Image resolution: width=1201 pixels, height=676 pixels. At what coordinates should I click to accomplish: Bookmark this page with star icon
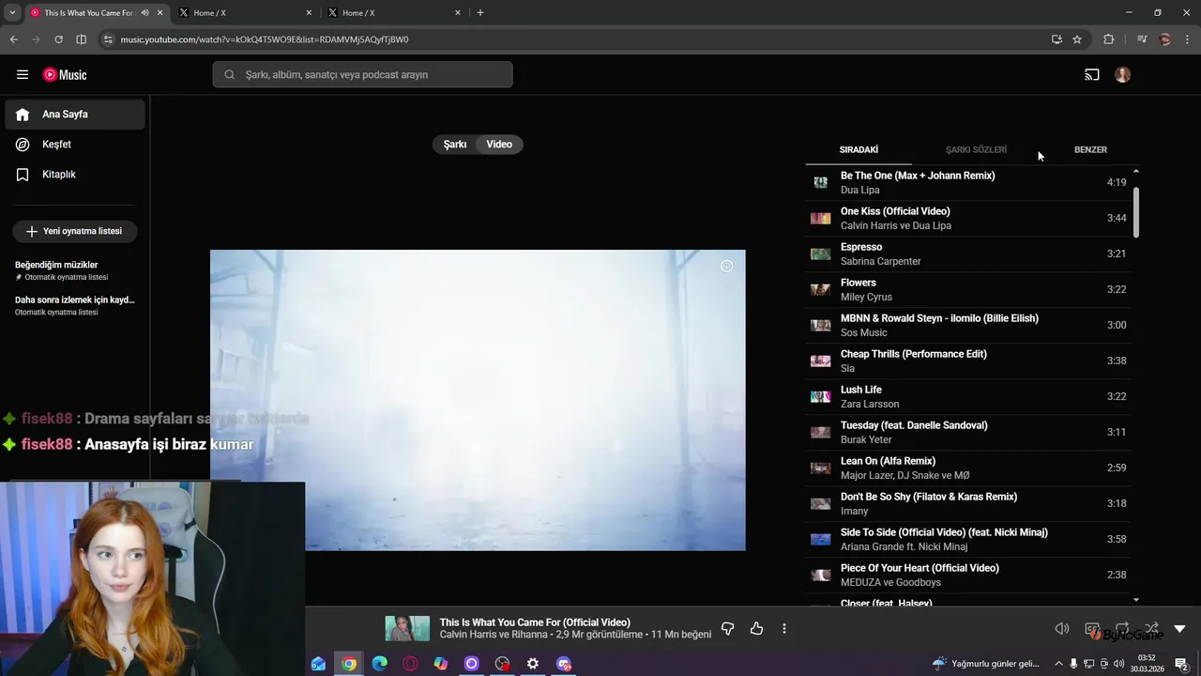coord(1077,39)
